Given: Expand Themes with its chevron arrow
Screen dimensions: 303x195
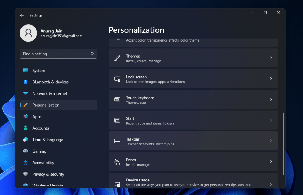Looking at the screenshot, I should [271, 58].
